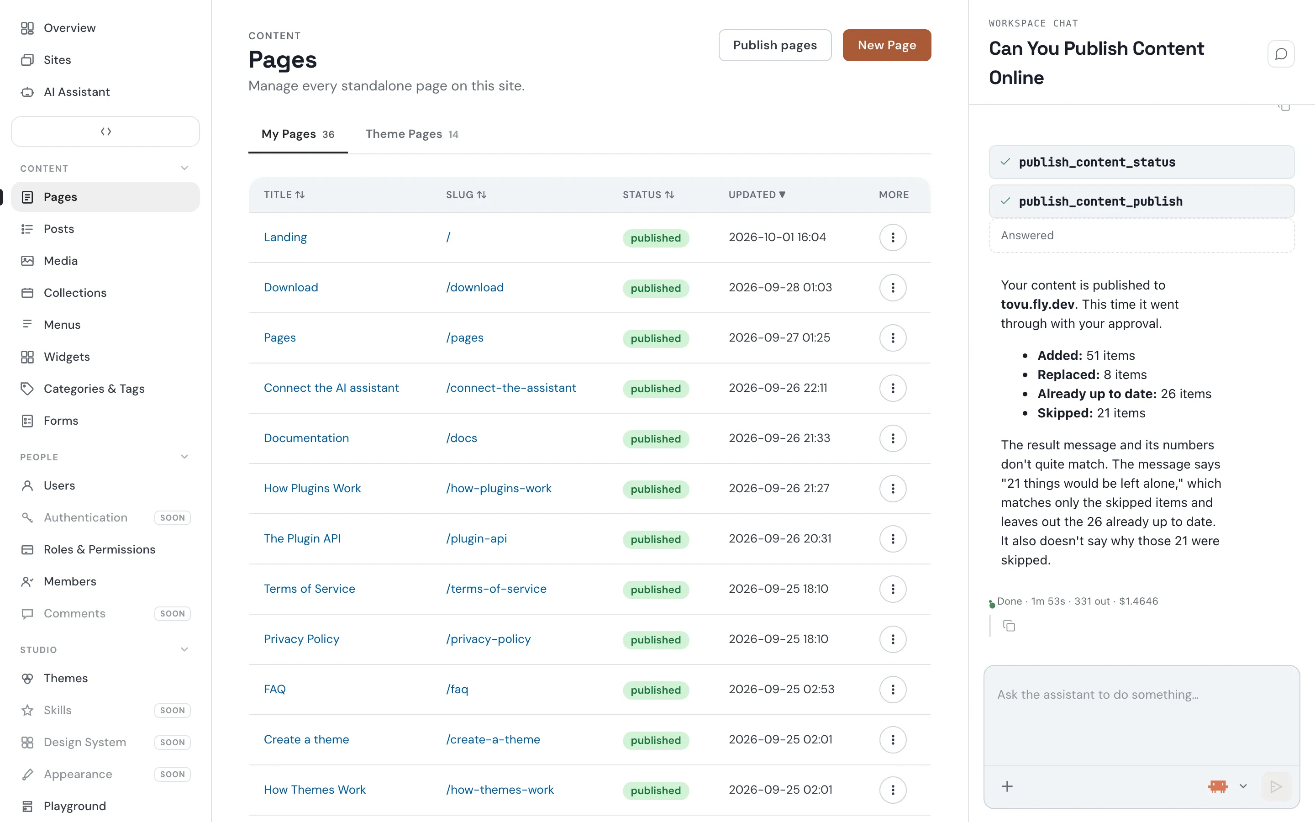Open the /how-plugins-work slug link
Image resolution: width=1315 pixels, height=822 pixels.
point(498,488)
